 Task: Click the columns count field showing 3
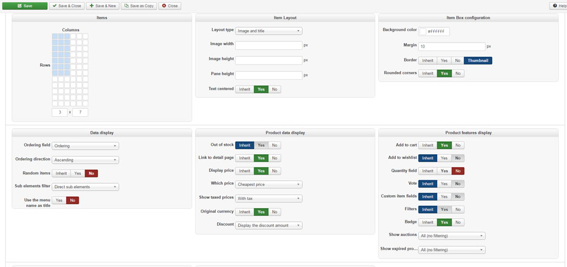pyautogui.click(x=60, y=112)
